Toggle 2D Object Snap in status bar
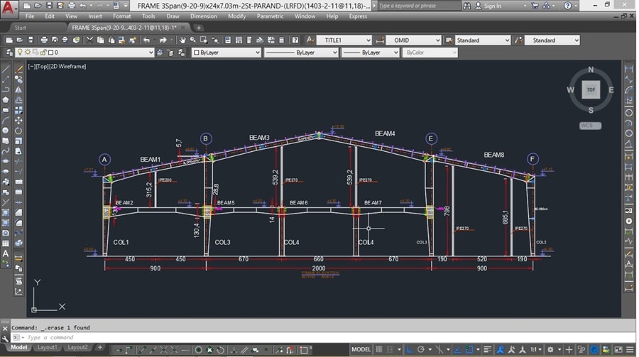The image size is (639, 357). (x=469, y=349)
